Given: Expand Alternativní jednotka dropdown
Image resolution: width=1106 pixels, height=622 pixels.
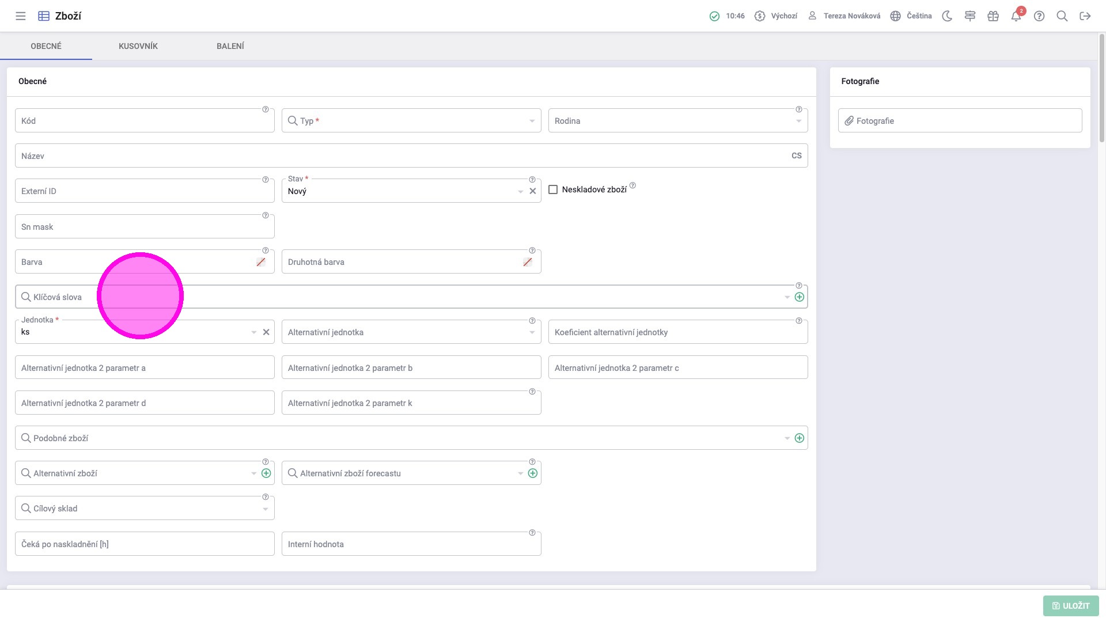Looking at the screenshot, I should point(532,332).
